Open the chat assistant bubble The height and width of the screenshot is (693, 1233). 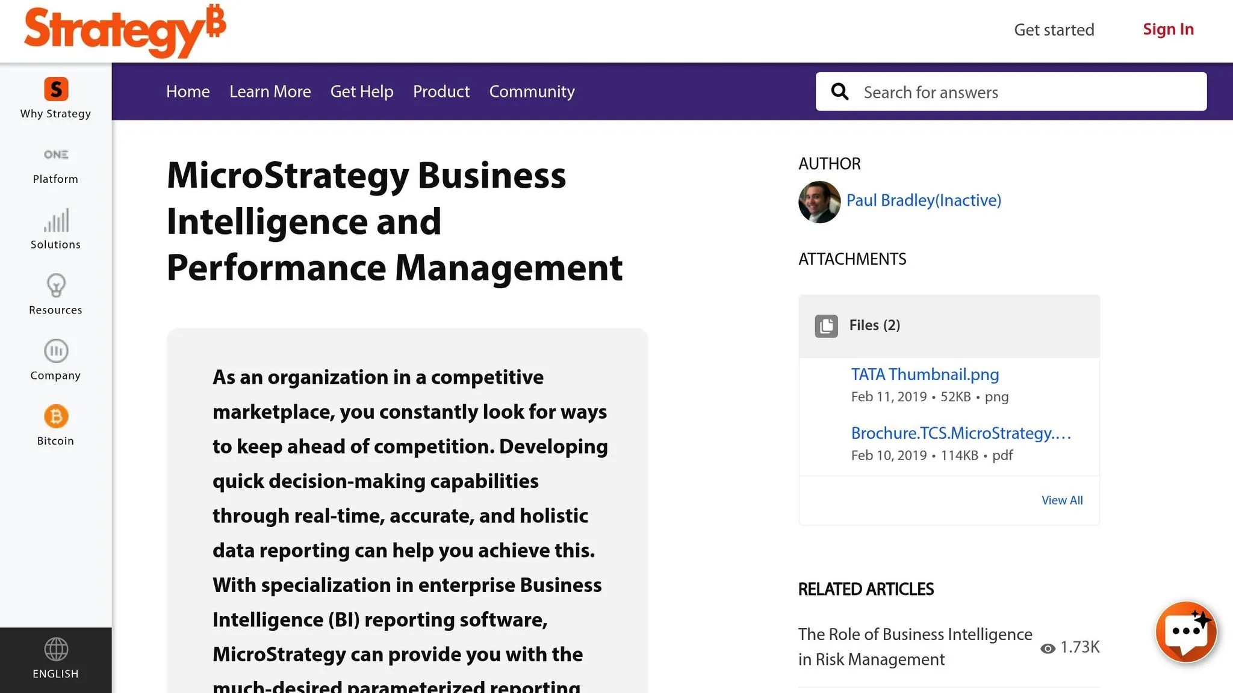[x=1186, y=632]
